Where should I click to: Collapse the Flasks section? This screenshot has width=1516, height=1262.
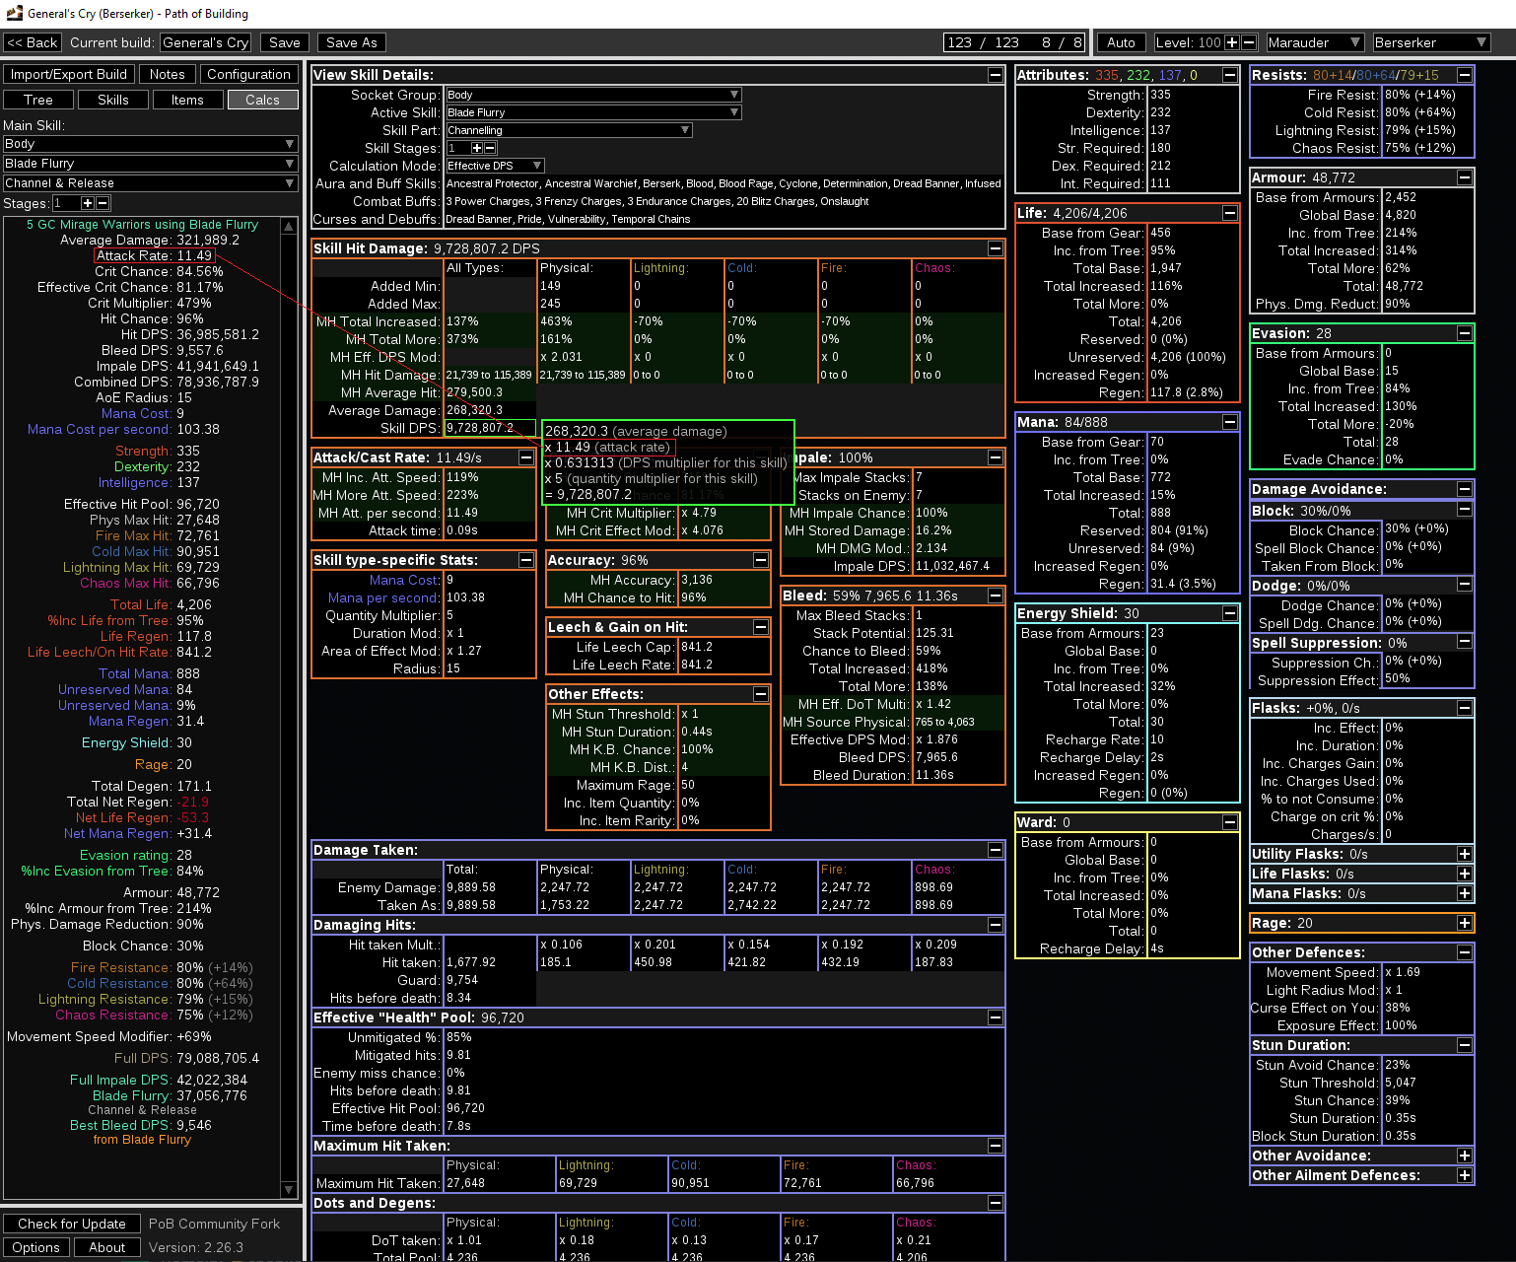pos(1465,708)
